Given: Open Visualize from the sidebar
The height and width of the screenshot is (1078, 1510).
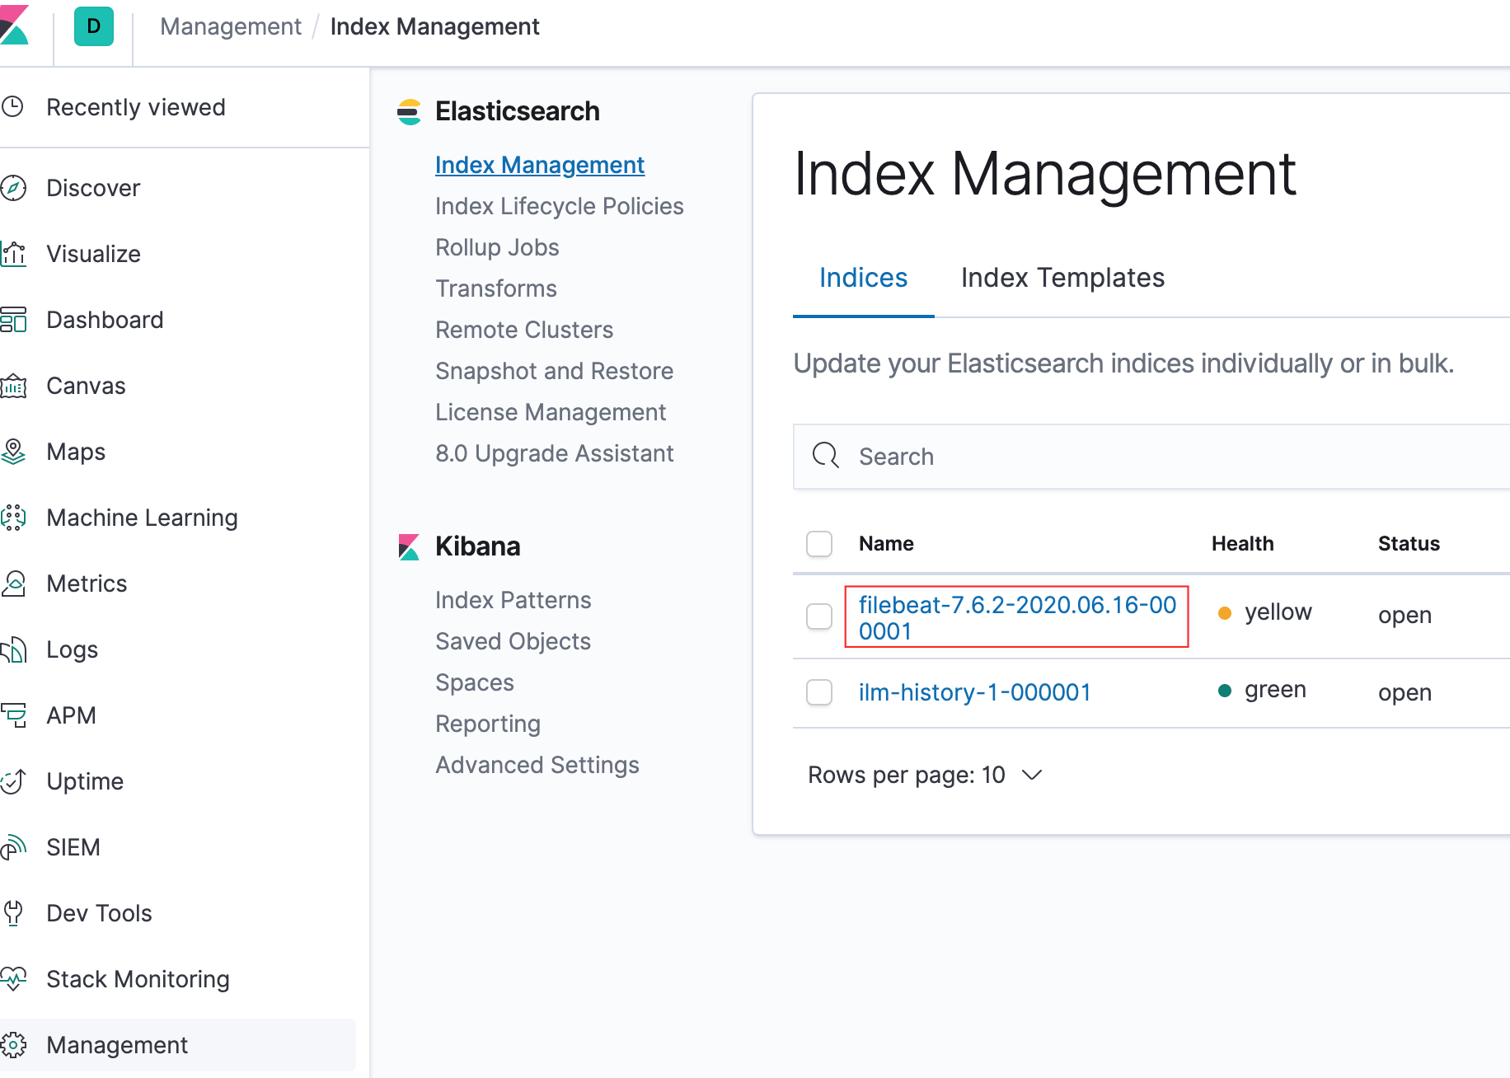Looking at the screenshot, I should point(93,254).
